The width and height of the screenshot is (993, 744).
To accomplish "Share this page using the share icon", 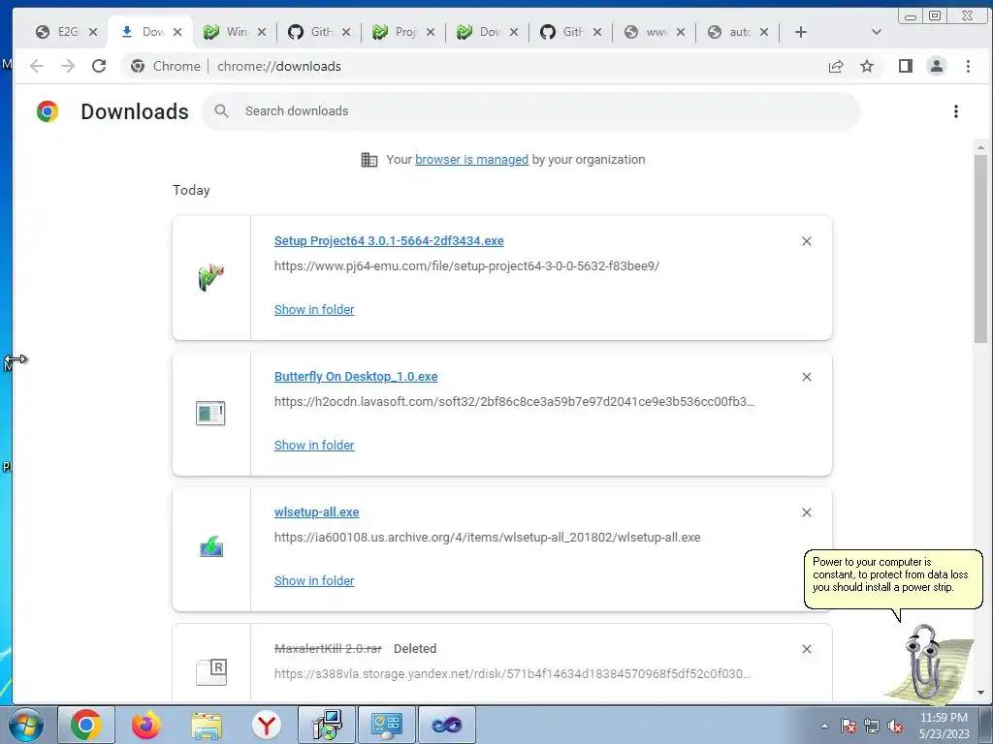I will coord(836,66).
